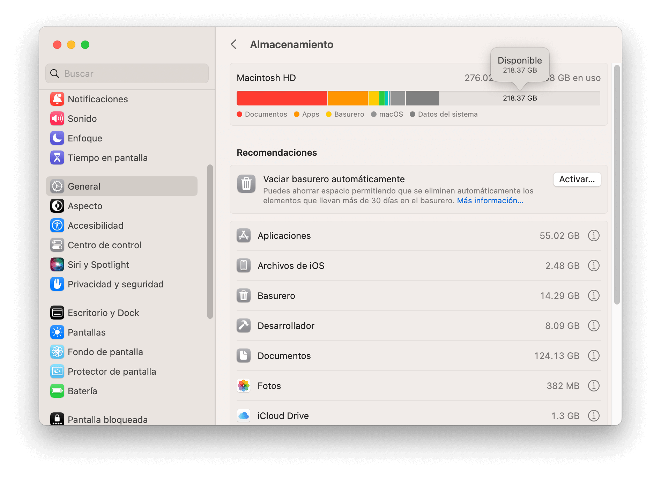Click the Fotos app icon
The image size is (661, 477).
[x=244, y=386]
